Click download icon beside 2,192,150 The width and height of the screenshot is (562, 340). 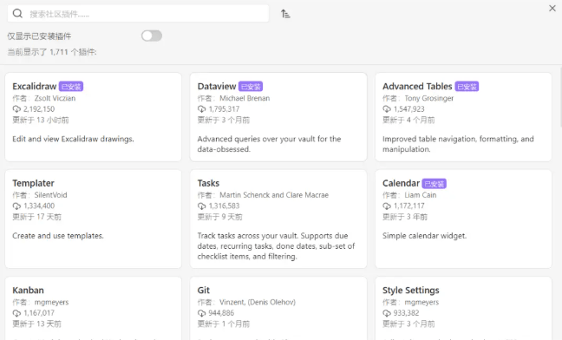pos(16,109)
